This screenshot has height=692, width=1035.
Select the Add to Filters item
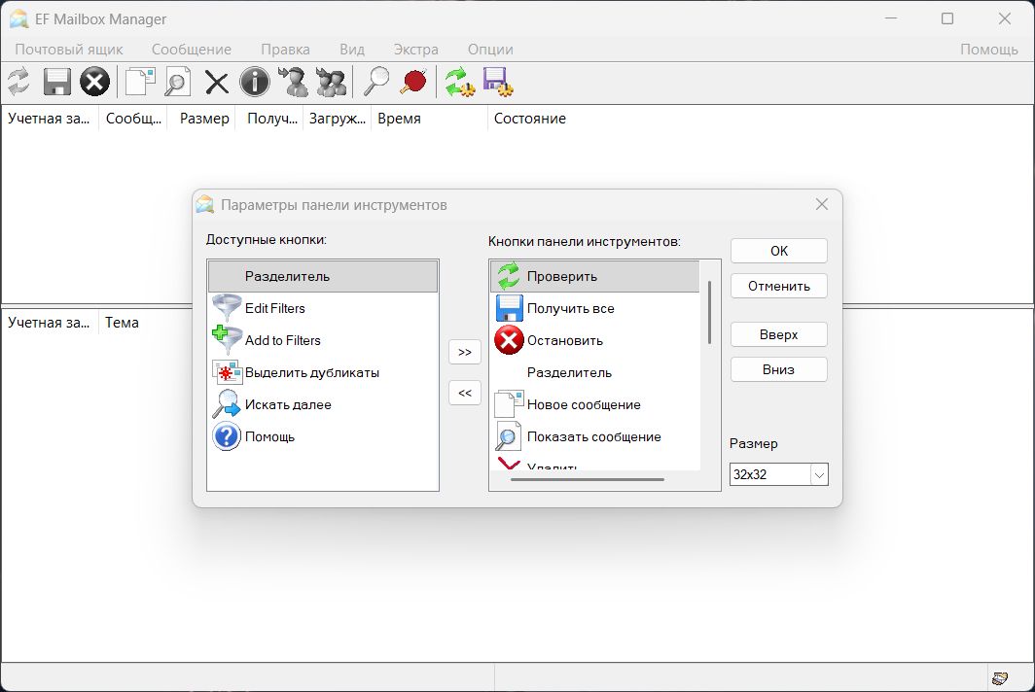(x=282, y=340)
